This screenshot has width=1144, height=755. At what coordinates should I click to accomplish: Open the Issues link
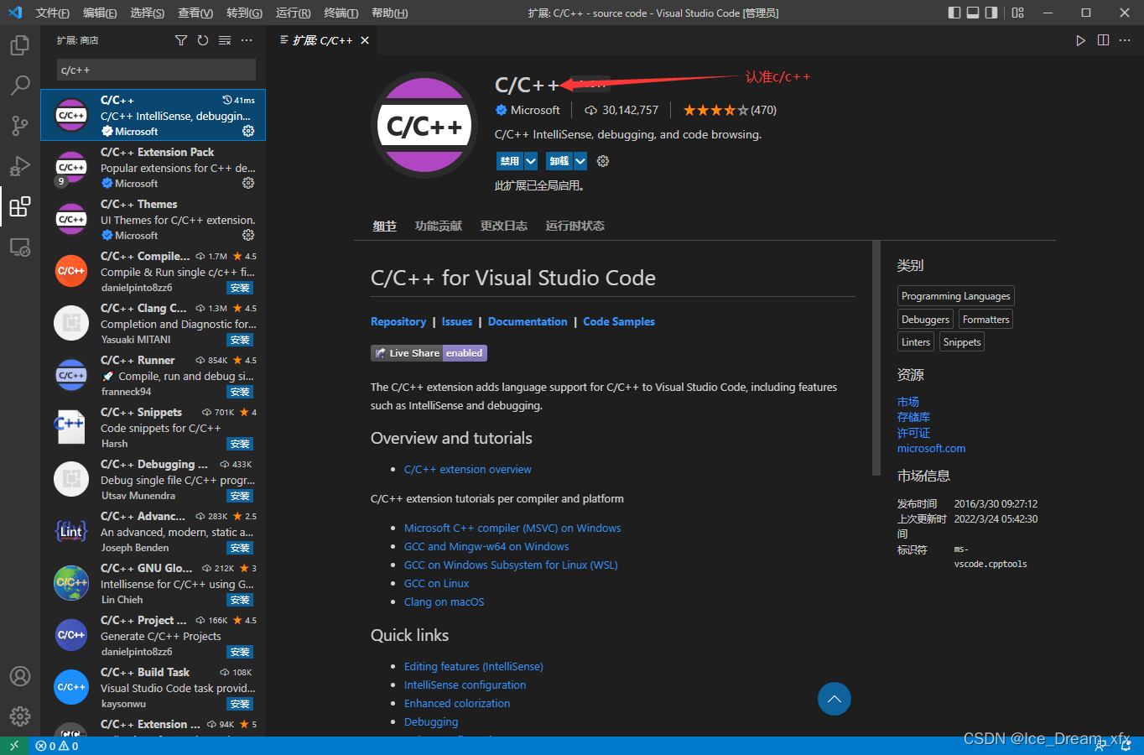tap(457, 322)
